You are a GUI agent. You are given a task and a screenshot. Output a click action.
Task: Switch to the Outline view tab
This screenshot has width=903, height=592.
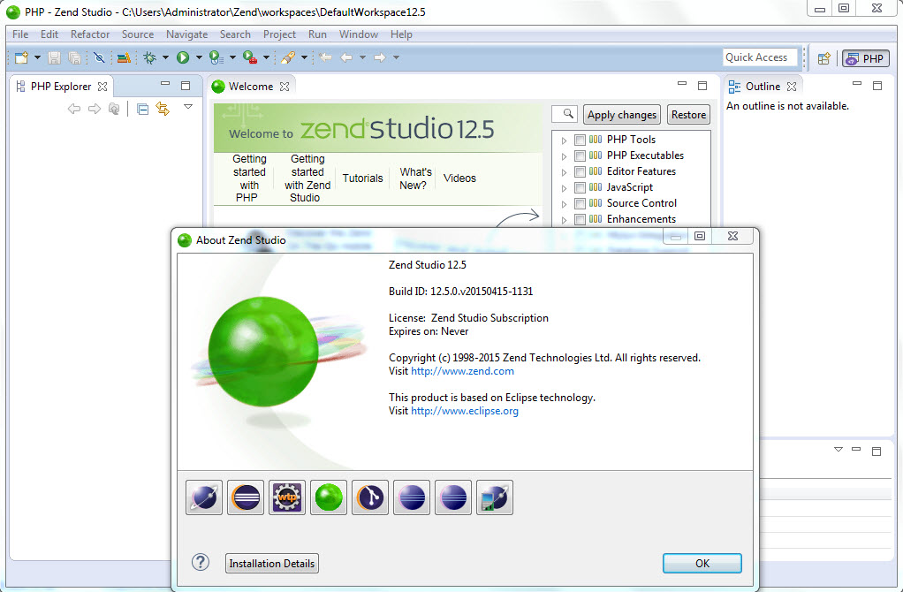pos(763,87)
